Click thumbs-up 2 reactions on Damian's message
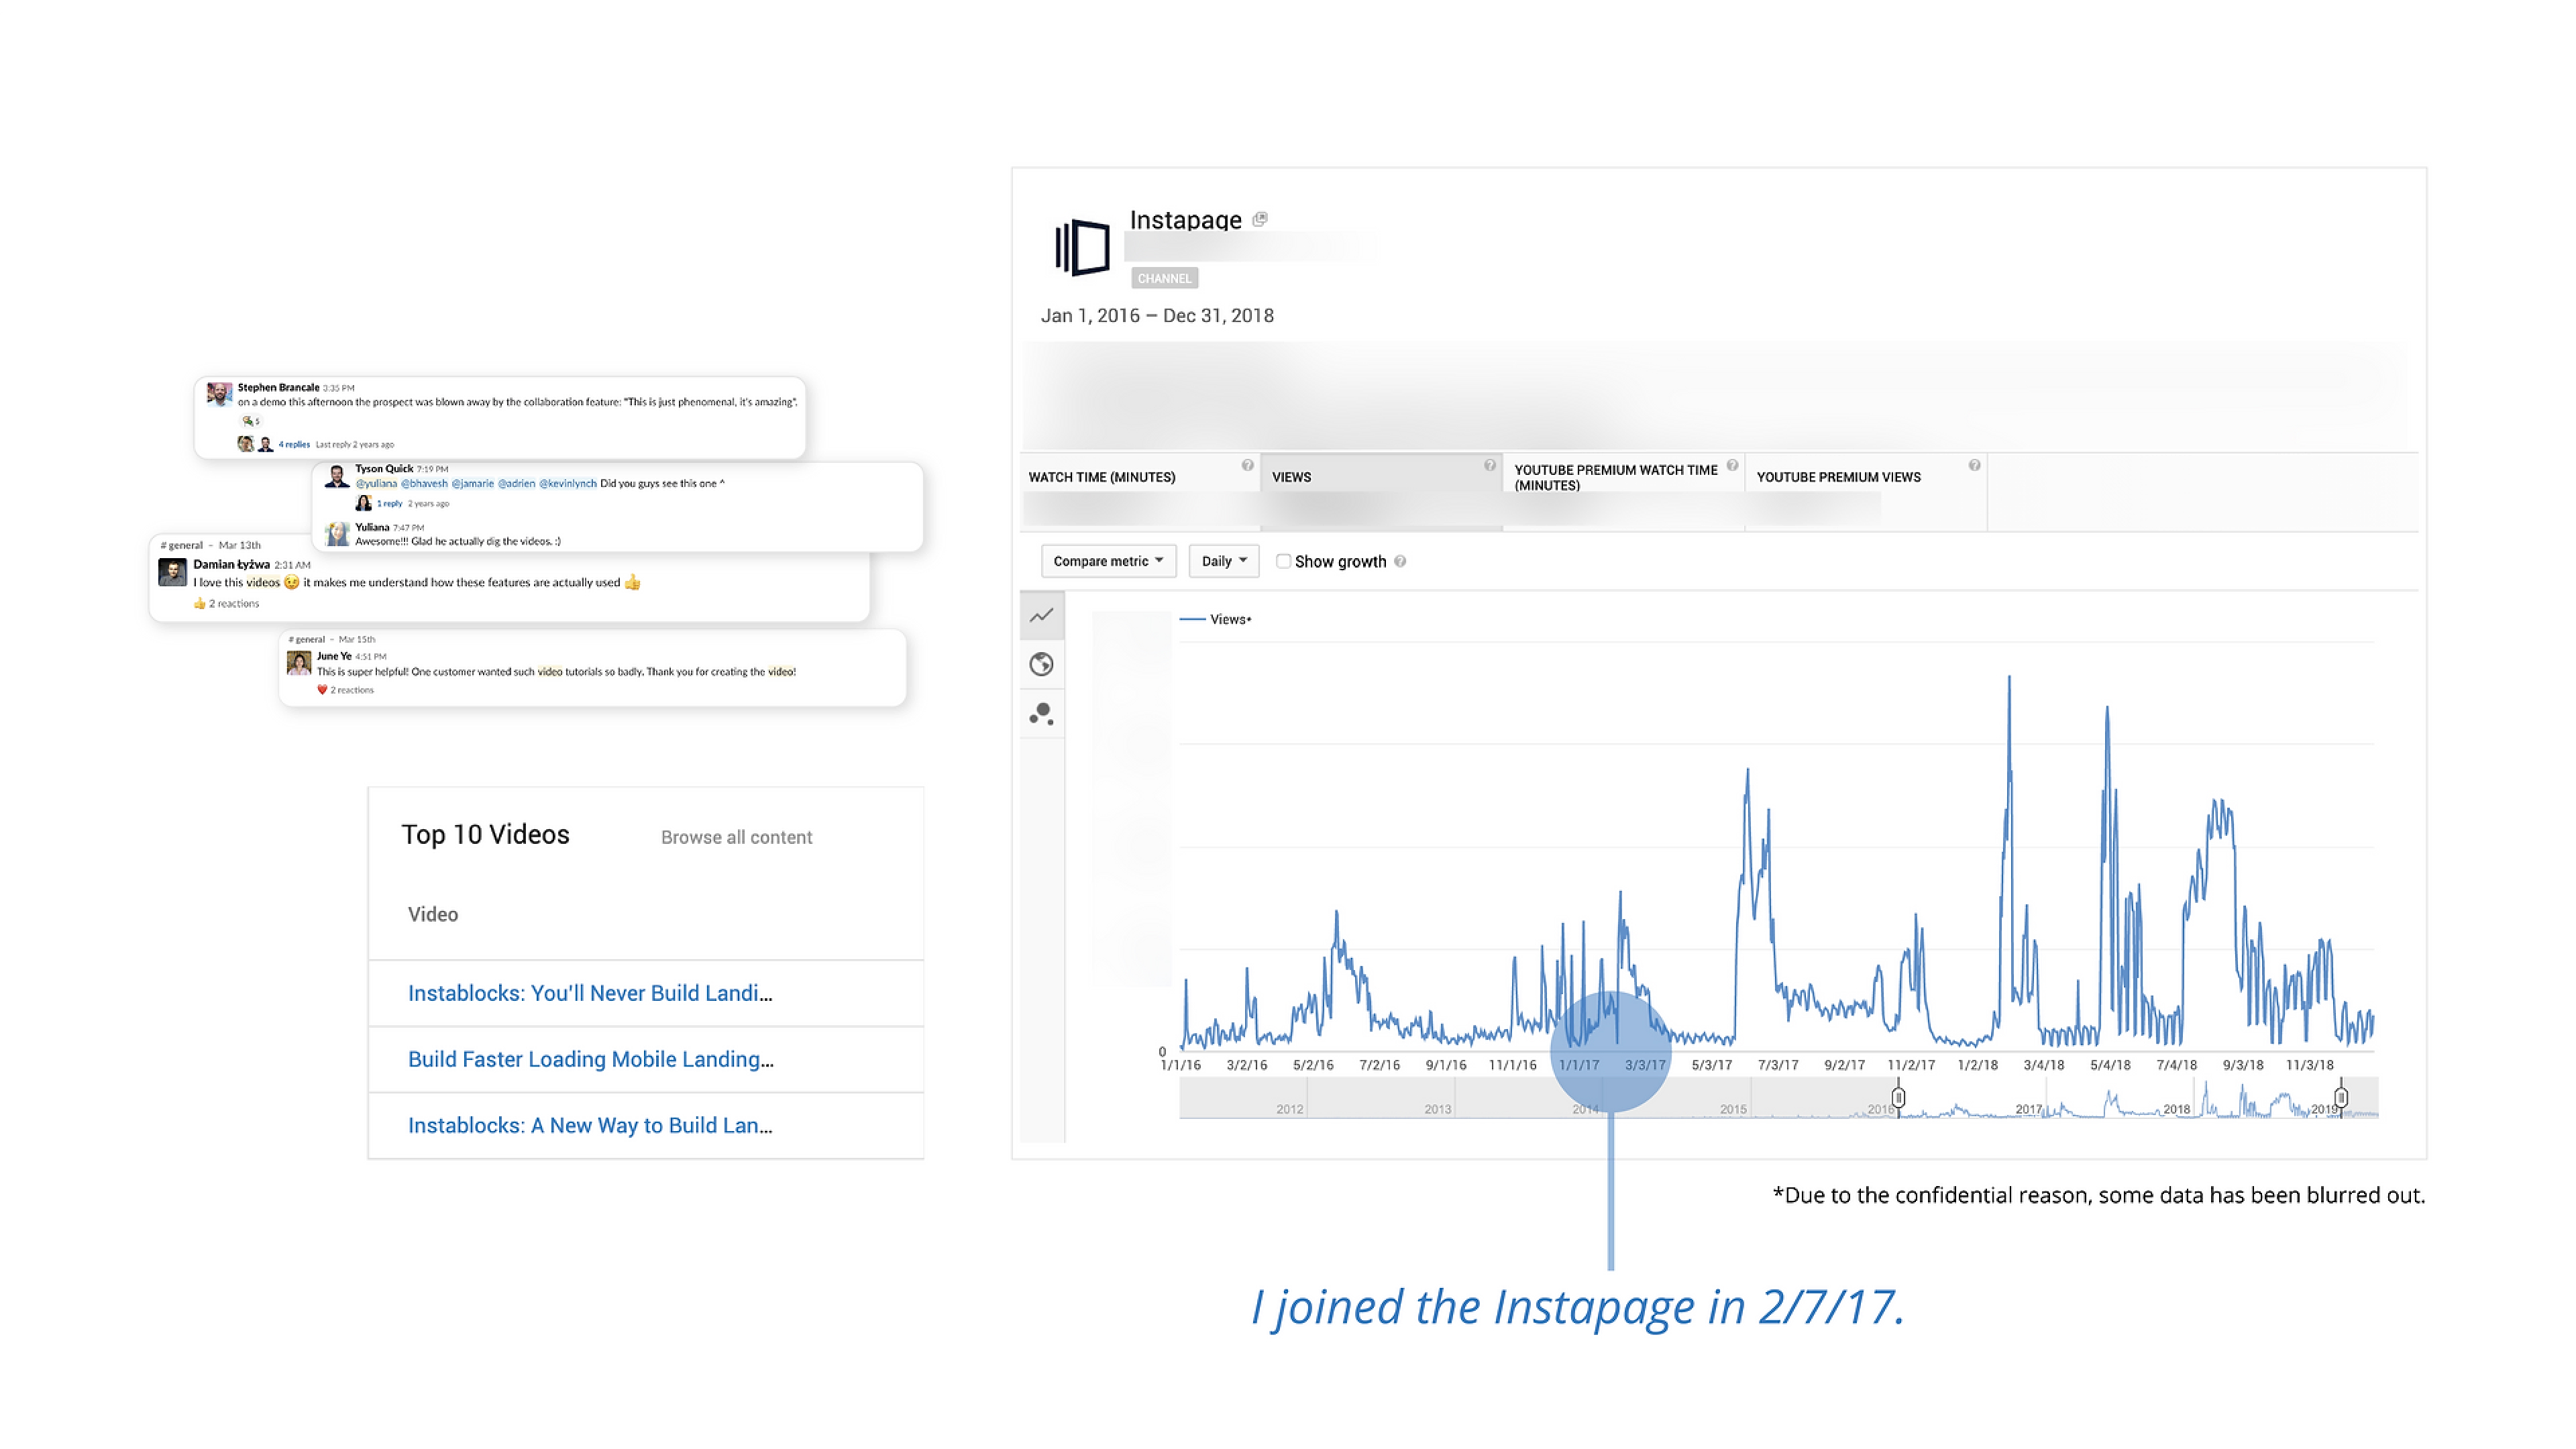 pyautogui.click(x=226, y=603)
